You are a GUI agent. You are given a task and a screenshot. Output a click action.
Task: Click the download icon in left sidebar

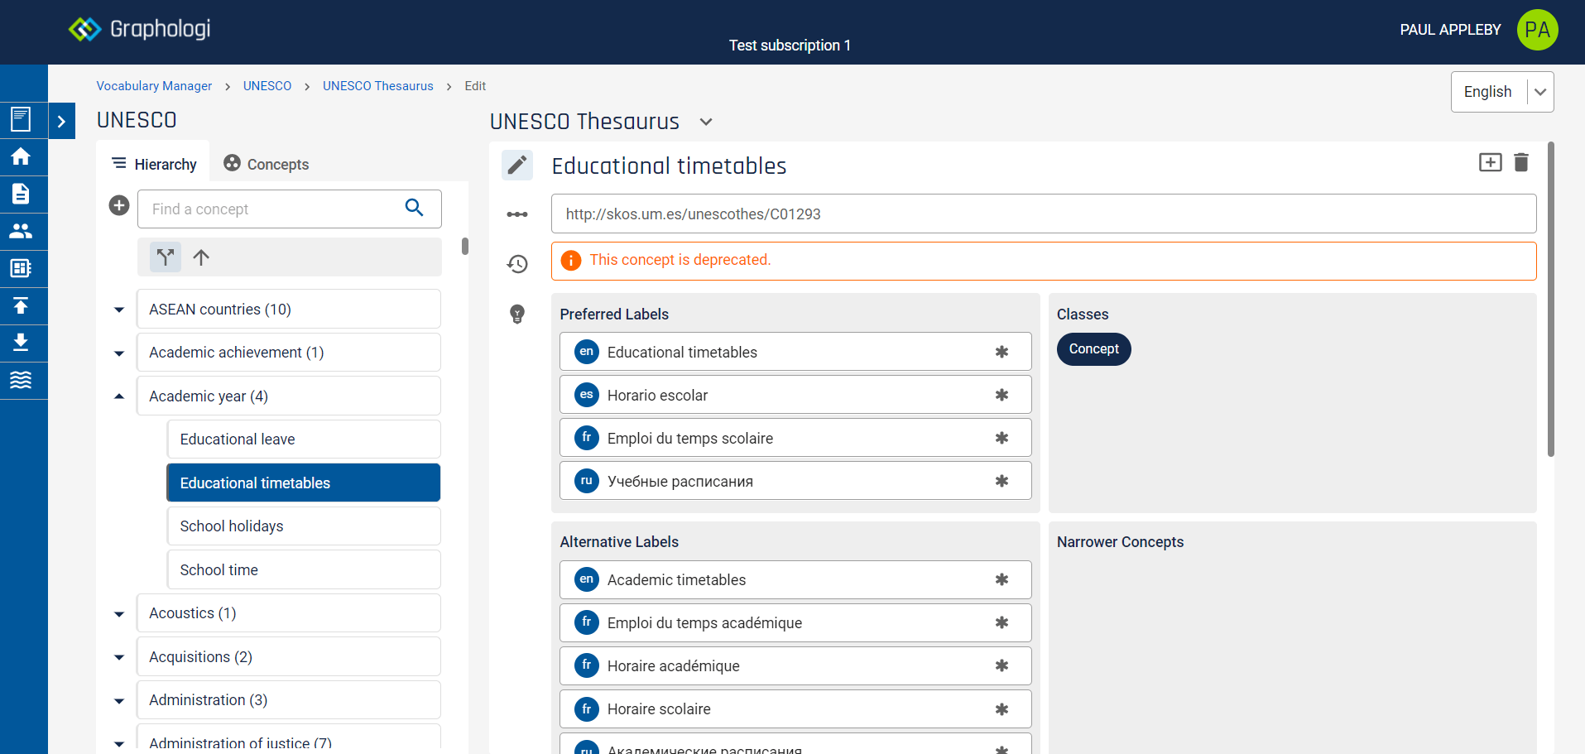tap(21, 343)
